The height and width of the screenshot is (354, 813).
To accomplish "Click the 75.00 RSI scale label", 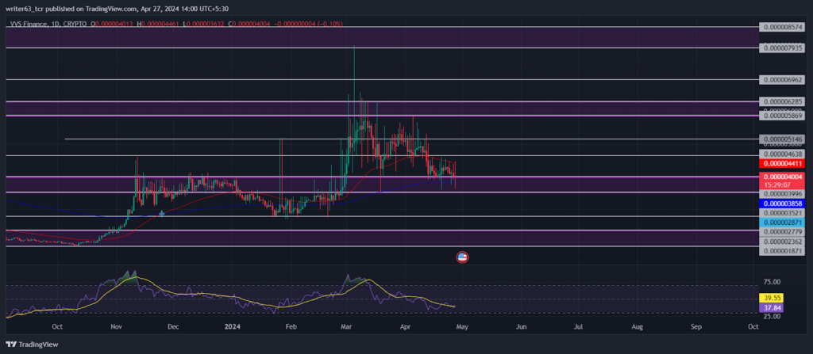I will [772, 282].
